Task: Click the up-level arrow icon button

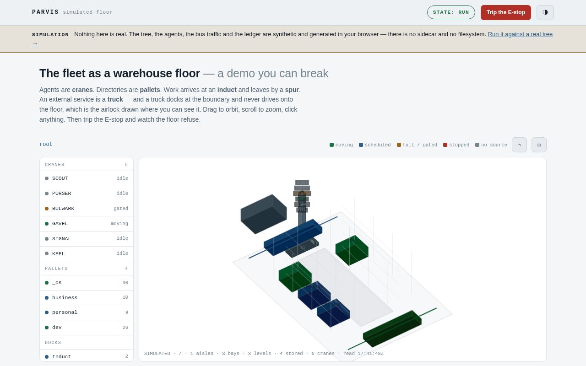Action: [x=519, y=145]
